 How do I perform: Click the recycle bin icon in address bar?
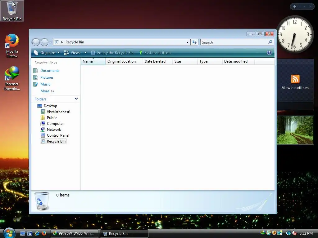tap(57, 42)
